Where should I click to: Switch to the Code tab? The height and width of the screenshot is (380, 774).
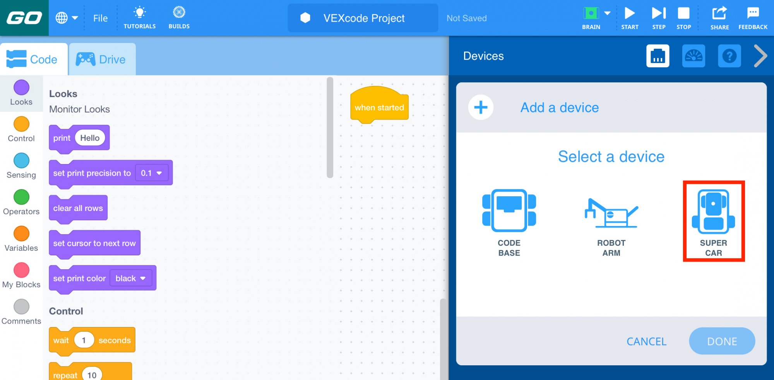(x=34, y=59)
